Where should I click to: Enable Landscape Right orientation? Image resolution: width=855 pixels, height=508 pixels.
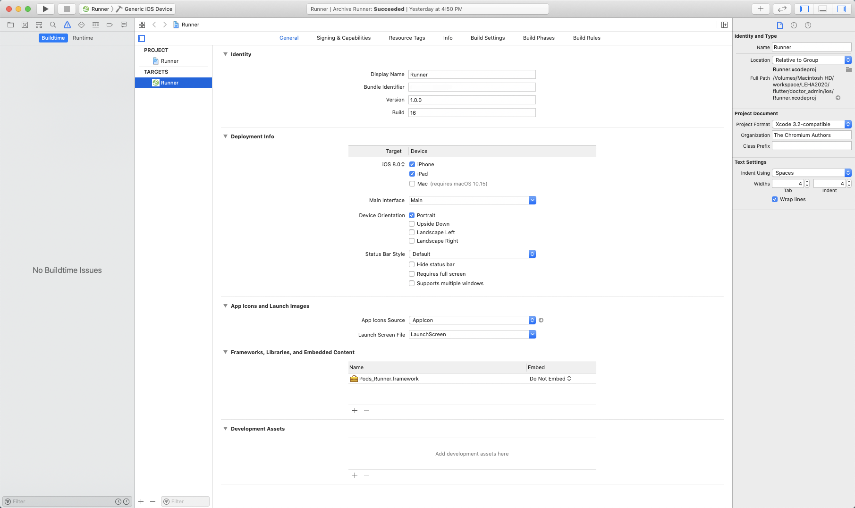pos(412,241)
